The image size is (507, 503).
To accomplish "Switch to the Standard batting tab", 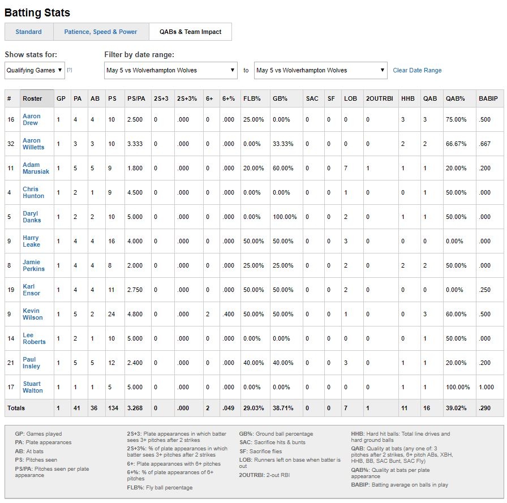I will coord(29,32).
